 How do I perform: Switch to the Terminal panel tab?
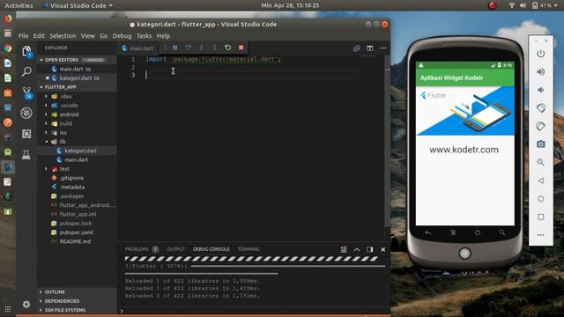coord(249,249)
